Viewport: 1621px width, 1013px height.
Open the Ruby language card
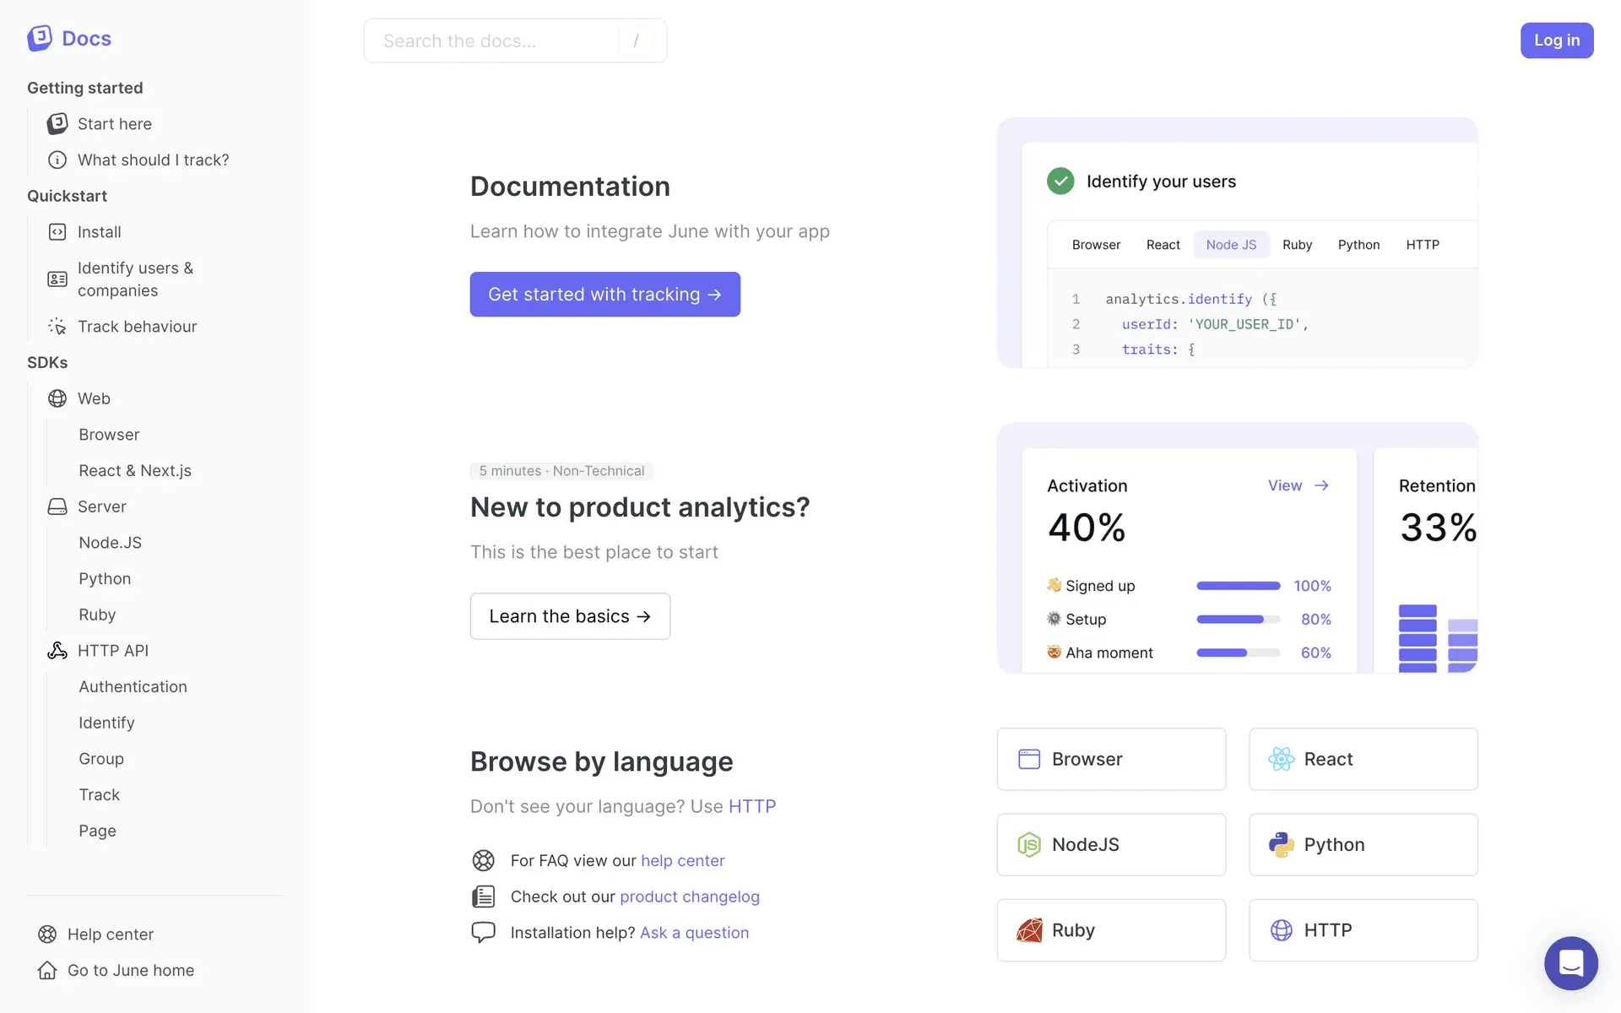pos(1110,930)
